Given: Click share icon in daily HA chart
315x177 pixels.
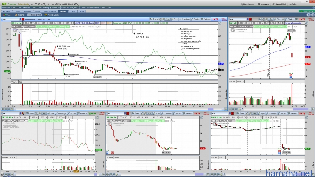Looking at the screenshot, I should click(x=260, y=19).
